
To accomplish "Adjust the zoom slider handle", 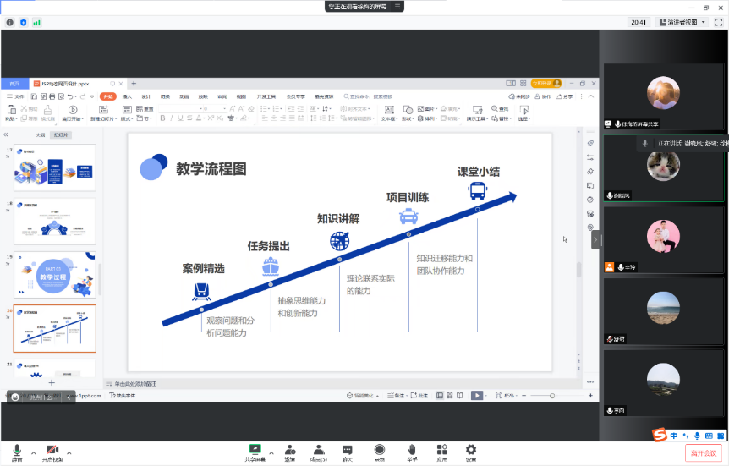I will click(x=552, y=396).
